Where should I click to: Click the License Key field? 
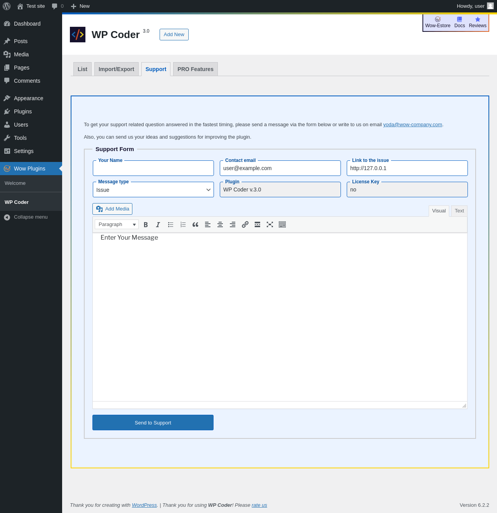coord(407,190)
